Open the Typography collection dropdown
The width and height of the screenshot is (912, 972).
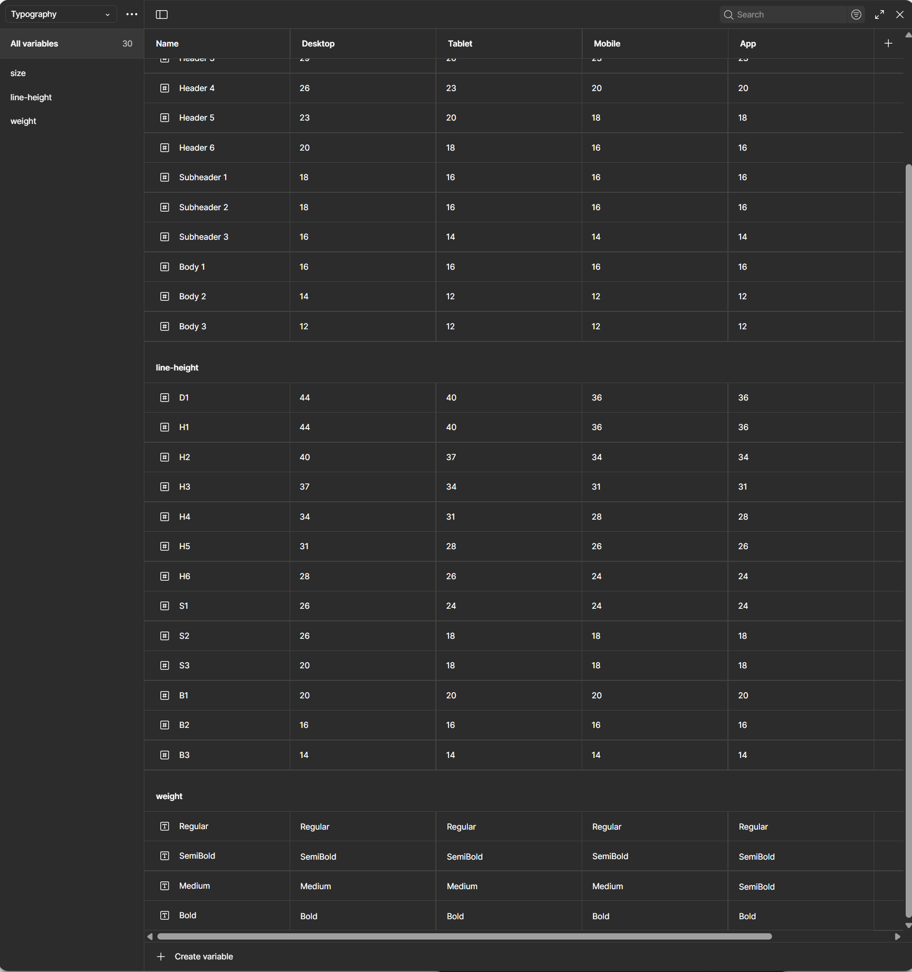click(61, 15)
